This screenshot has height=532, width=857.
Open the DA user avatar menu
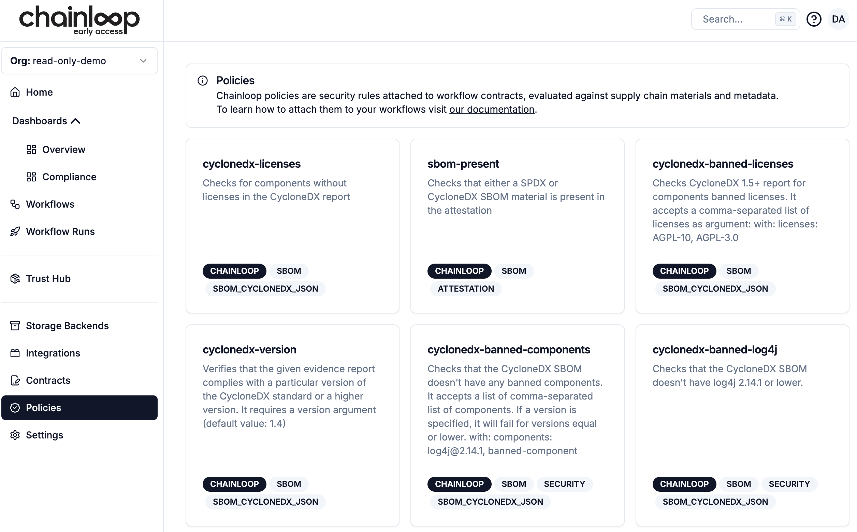coord(838,19)
